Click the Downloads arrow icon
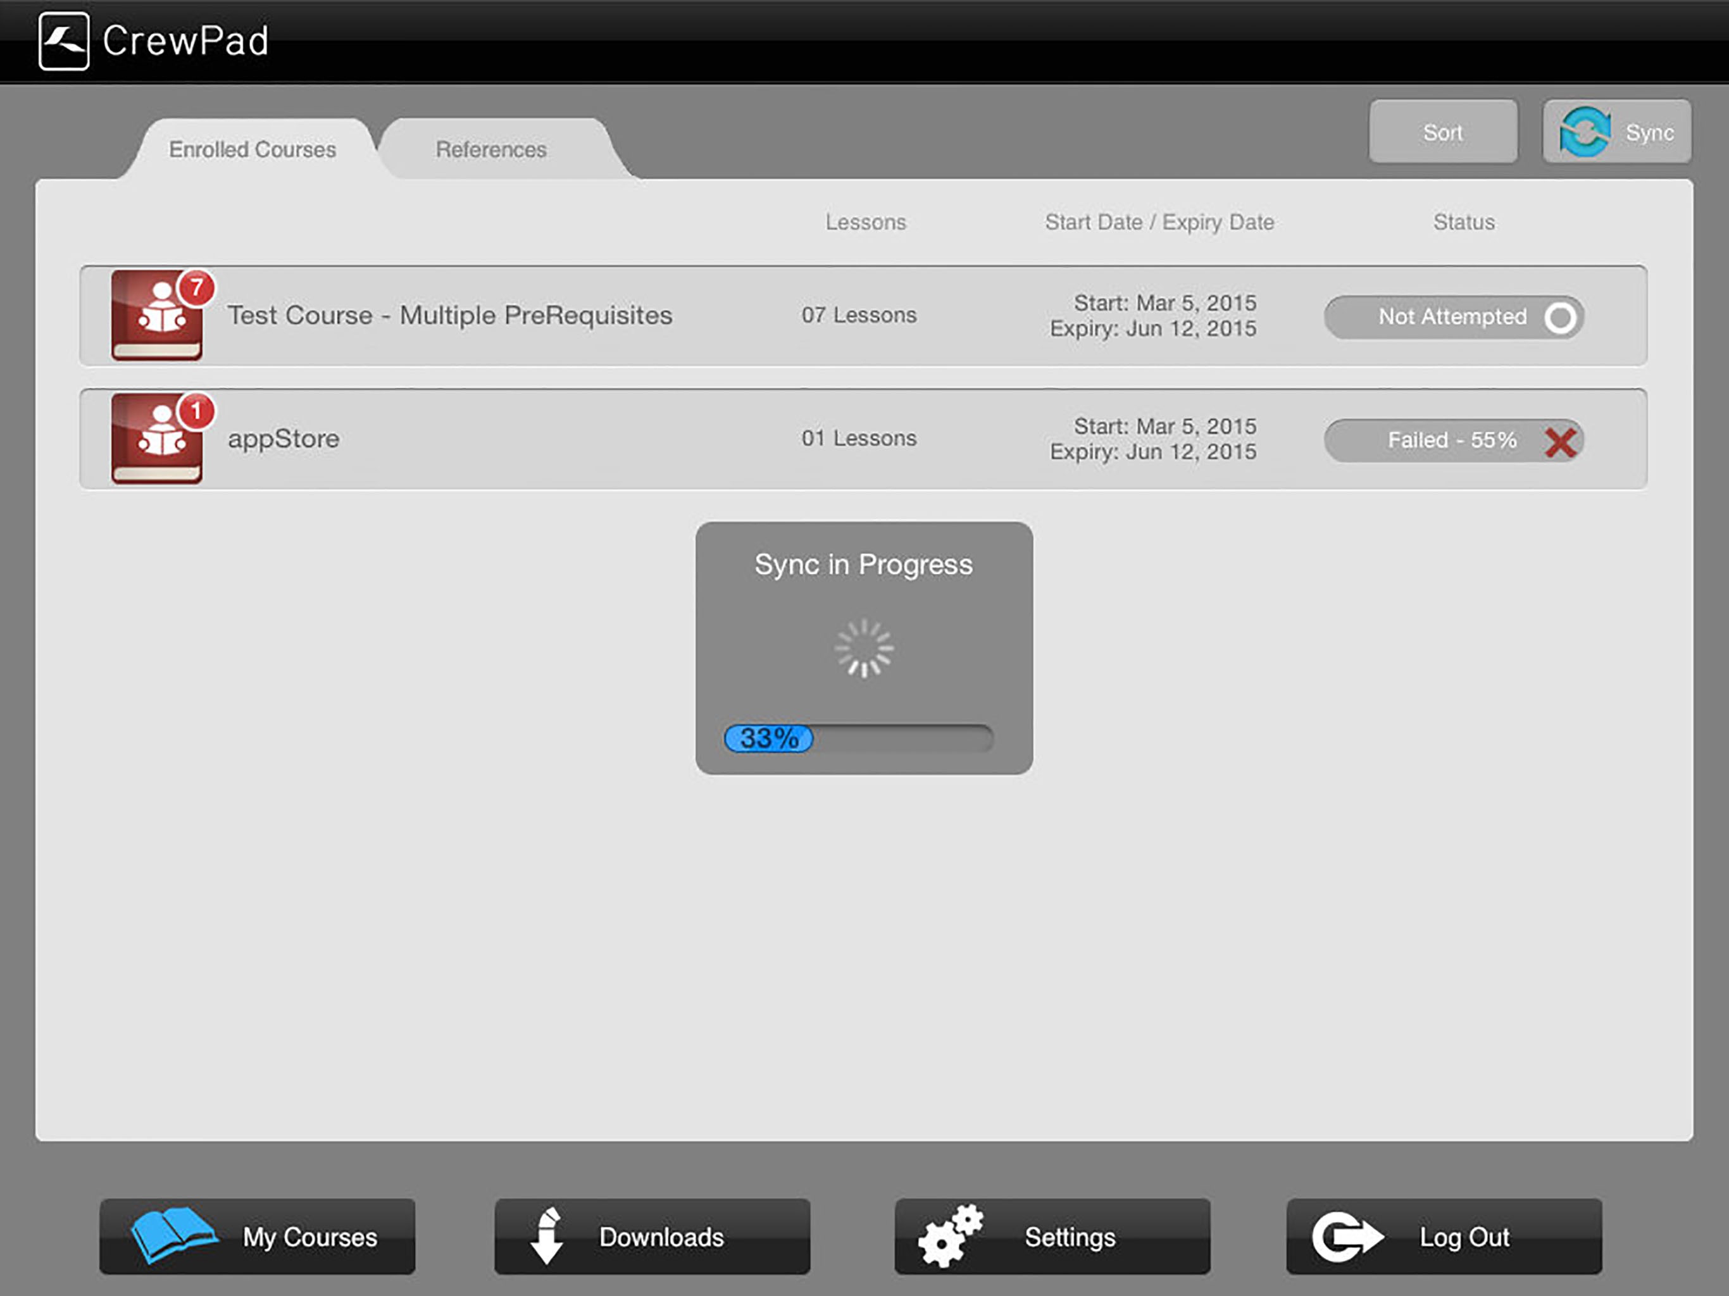 [547, 1236]
